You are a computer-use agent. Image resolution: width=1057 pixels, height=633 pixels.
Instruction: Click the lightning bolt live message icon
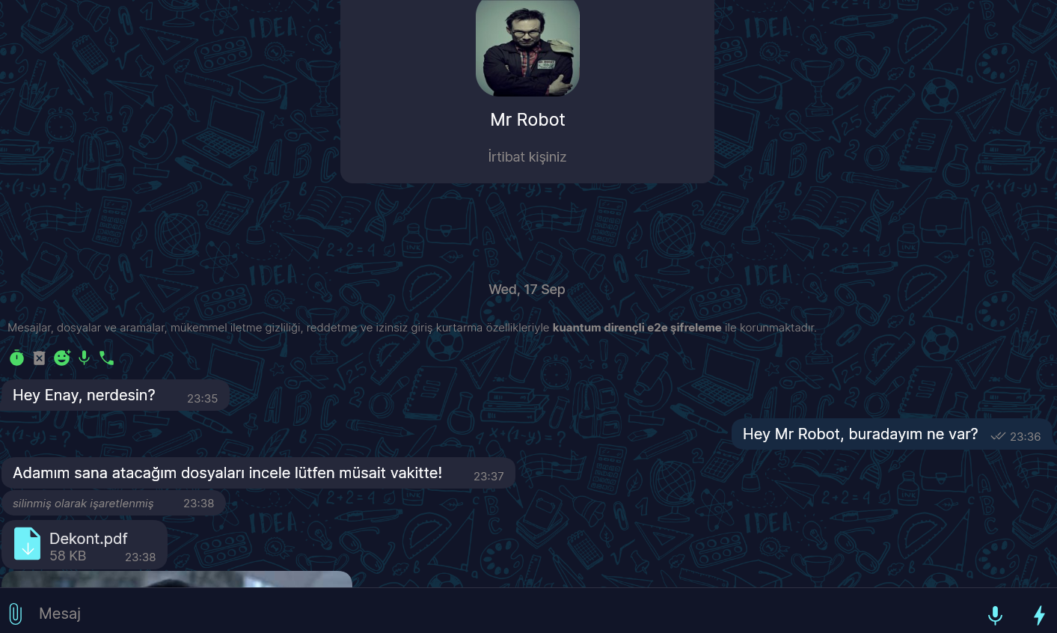click(x=1039, y=615)
